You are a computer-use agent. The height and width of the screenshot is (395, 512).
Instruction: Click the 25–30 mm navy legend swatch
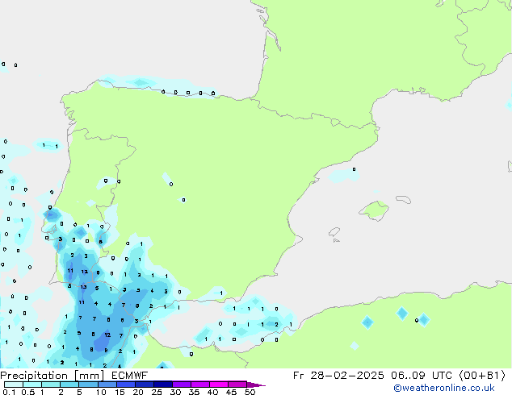tap(162, 385)
